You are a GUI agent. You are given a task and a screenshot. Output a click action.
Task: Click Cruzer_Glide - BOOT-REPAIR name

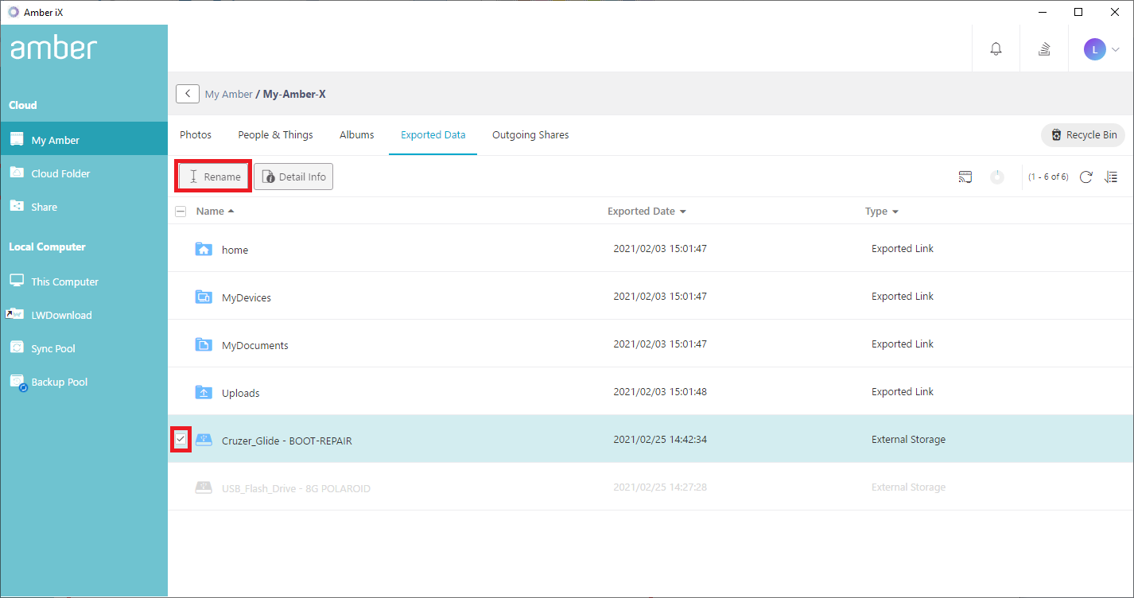pos(287,441)
